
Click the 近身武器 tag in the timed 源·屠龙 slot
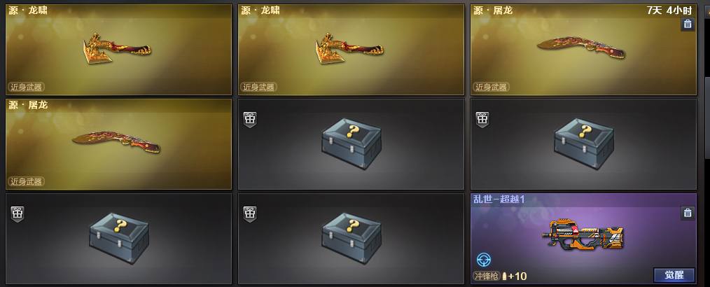(492, 87)
